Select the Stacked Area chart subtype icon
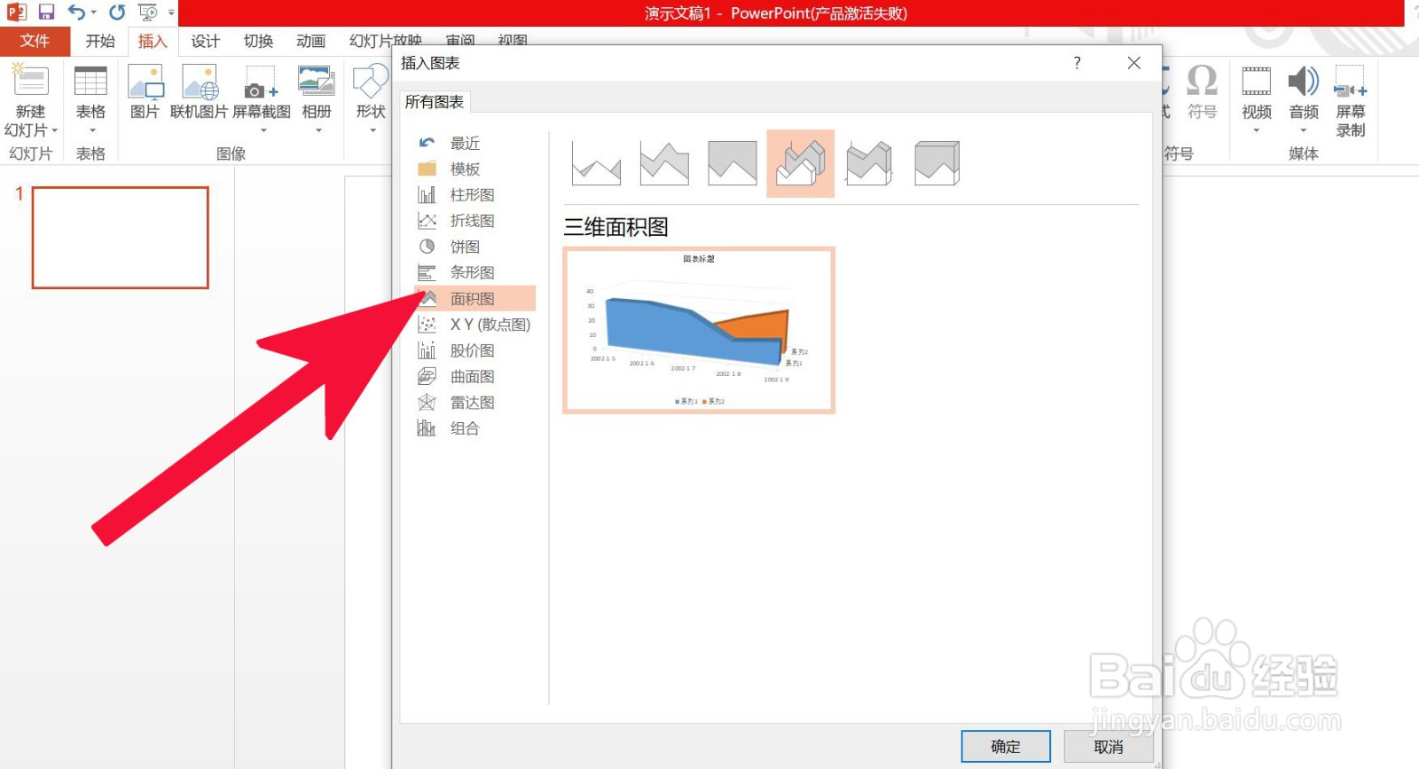 tap(664, 163)
